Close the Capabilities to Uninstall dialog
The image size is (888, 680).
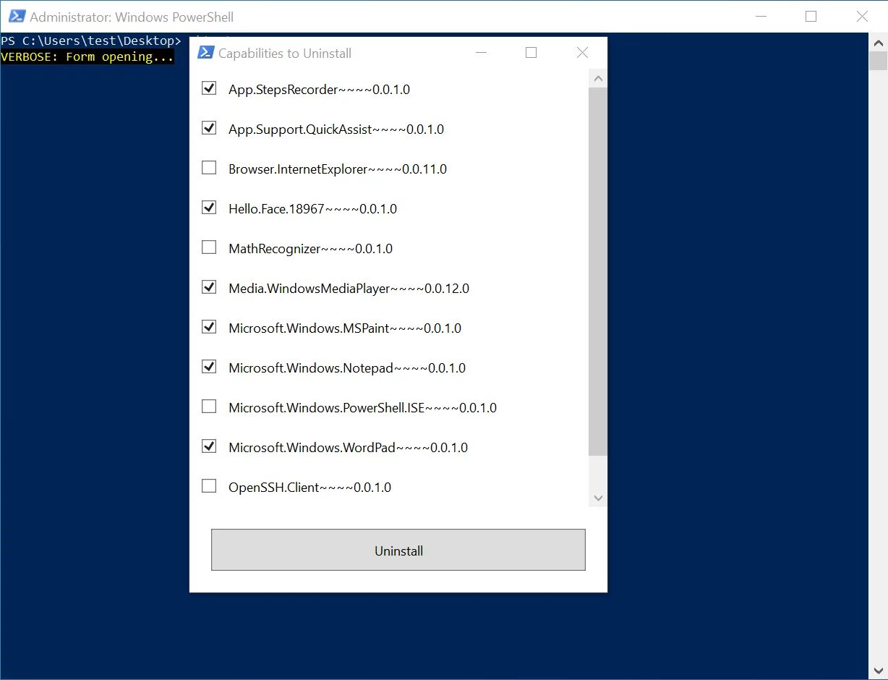(582, 53)
